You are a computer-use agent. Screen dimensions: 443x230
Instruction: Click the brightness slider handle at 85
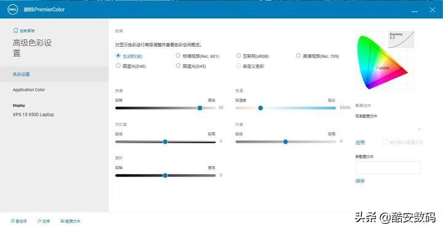[x=200, y=108]
